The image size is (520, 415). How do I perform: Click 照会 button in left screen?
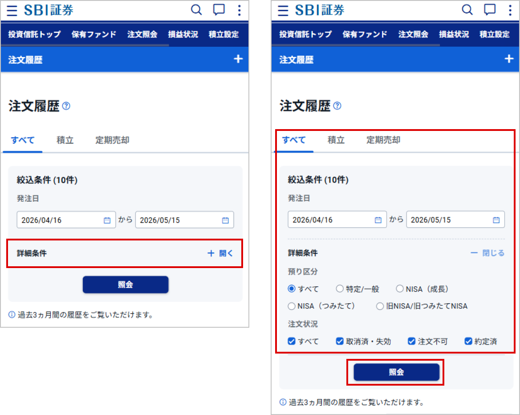click(126, 285)
